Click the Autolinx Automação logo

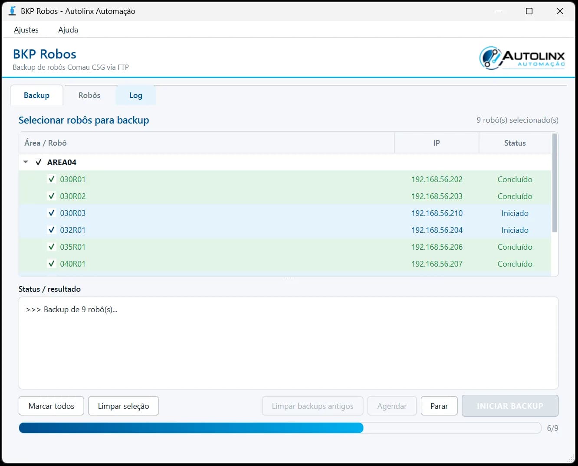point(522,58)
